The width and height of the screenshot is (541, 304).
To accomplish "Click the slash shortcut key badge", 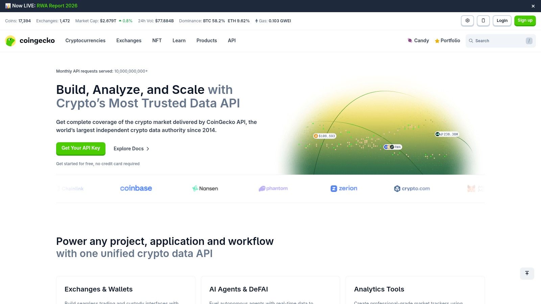I will [x=529, y=41].
